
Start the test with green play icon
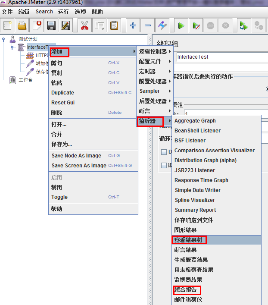181,25
